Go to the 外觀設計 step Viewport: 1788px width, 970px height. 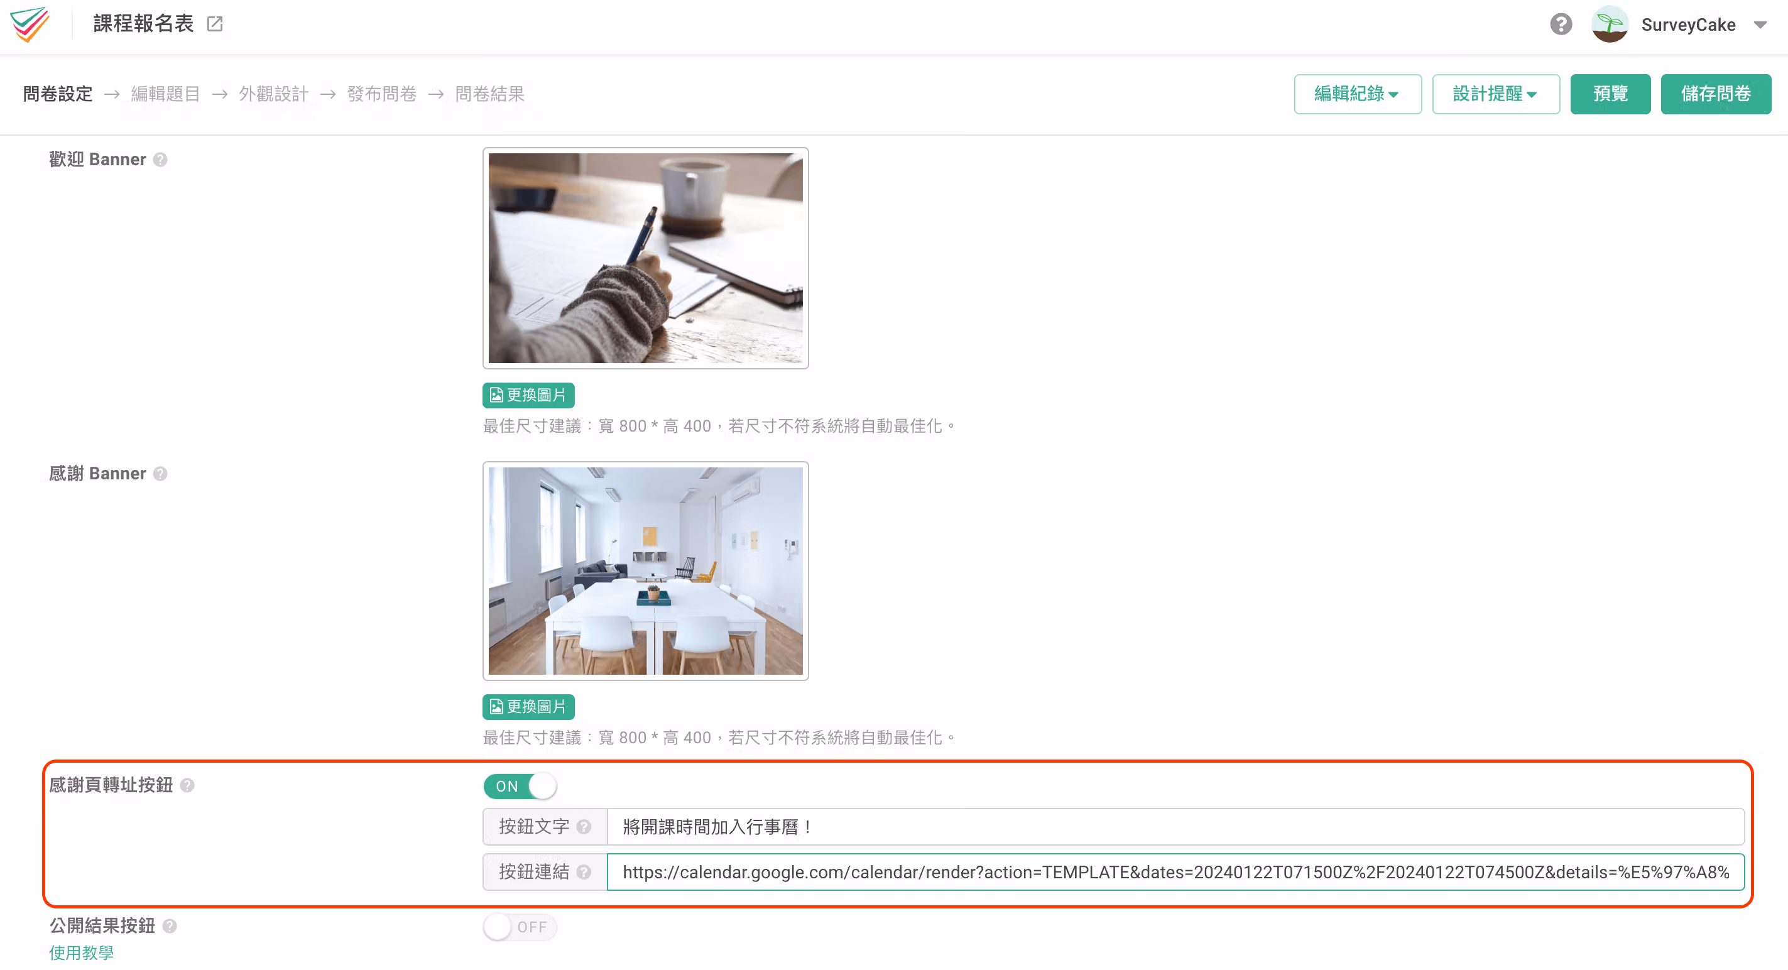(x=273, y=94)
